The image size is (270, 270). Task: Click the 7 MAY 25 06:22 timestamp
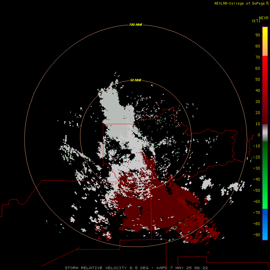pyautogui.click(x=189, y=268)
